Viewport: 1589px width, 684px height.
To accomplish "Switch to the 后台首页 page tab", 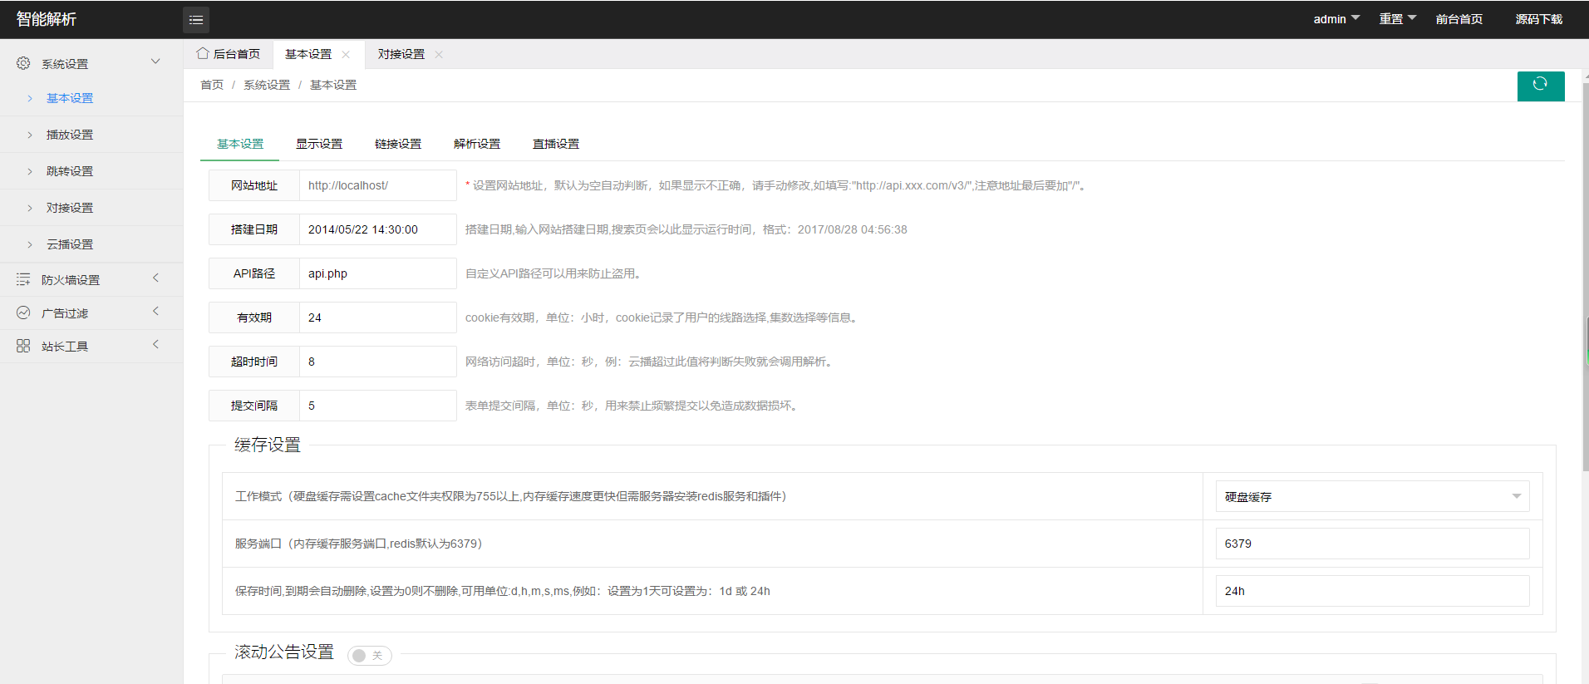I will [x=229, y=54].
